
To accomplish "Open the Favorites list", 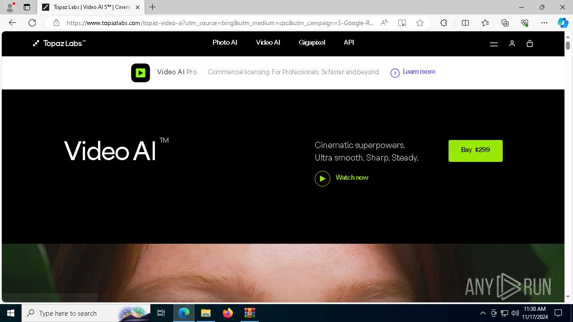I will 485,23.
